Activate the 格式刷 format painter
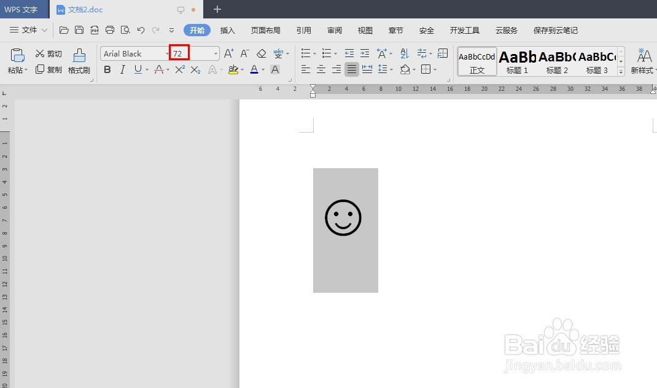The image size is (657, 388). pyautogui.click(x=79, y=61)
